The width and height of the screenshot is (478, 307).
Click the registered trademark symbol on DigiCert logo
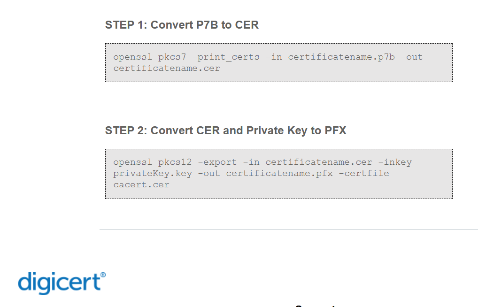point(103,275)
